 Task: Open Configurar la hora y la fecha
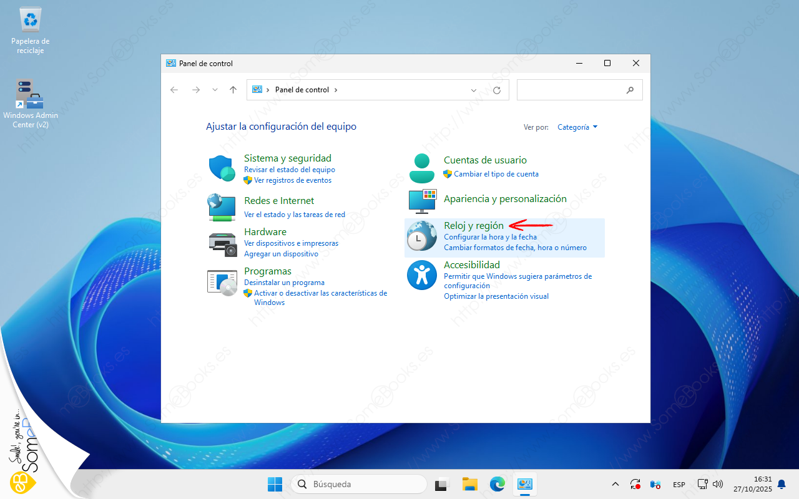point(490,237)
